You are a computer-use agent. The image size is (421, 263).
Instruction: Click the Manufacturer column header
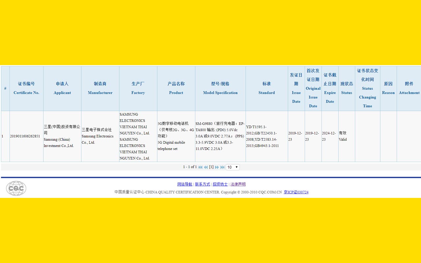[100, 88]
